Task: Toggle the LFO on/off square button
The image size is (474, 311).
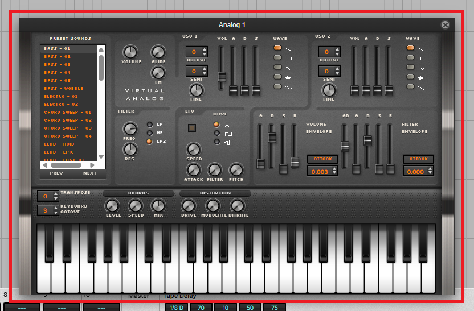Action: (x=193, y=128)
